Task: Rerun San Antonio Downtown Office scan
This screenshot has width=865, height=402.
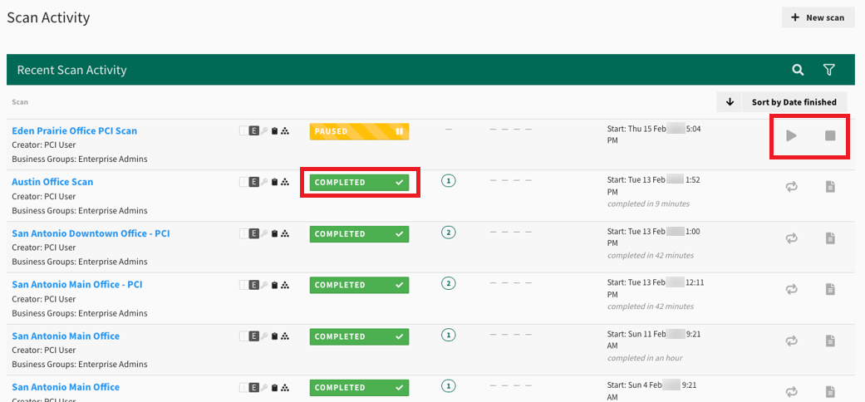Action: point(791,238)
